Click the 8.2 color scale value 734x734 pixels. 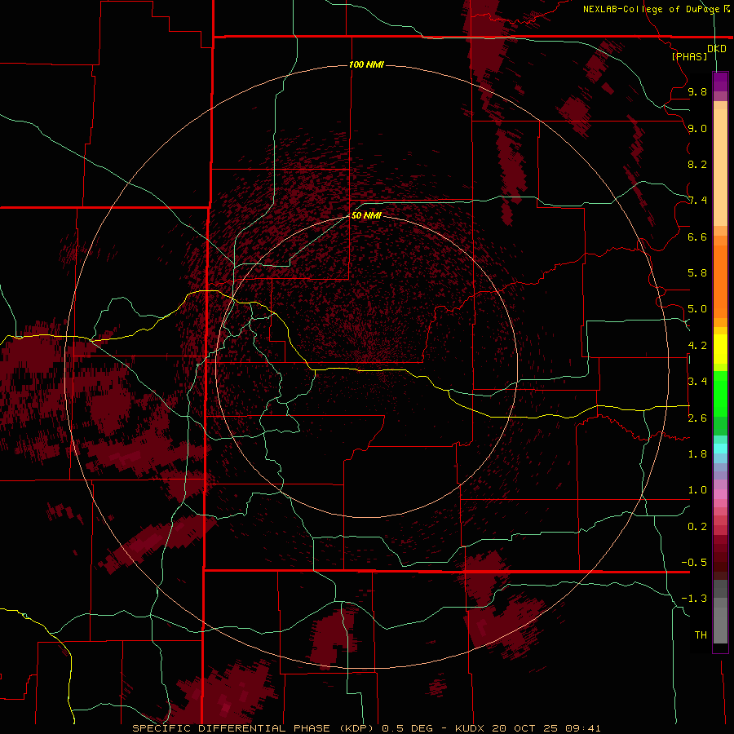point(697,164)
